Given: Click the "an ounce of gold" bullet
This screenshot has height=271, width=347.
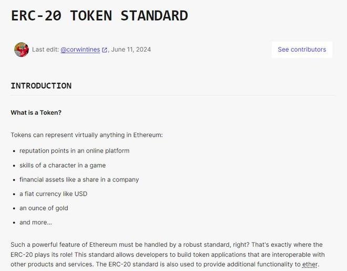Looking at the screenshot, I should pos(44,208).
